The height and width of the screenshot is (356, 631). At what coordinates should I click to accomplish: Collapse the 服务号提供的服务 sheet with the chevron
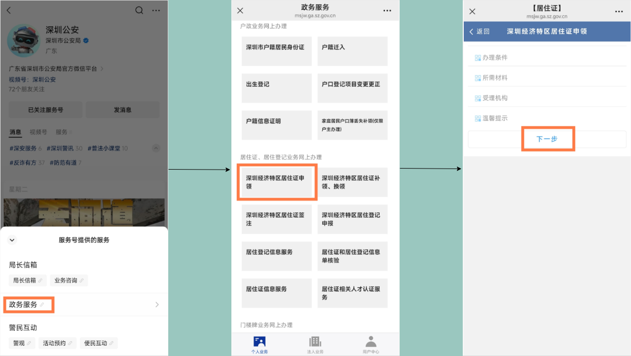(12, 240)
